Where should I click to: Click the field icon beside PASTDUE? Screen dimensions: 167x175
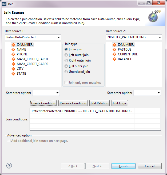[114, 50]
